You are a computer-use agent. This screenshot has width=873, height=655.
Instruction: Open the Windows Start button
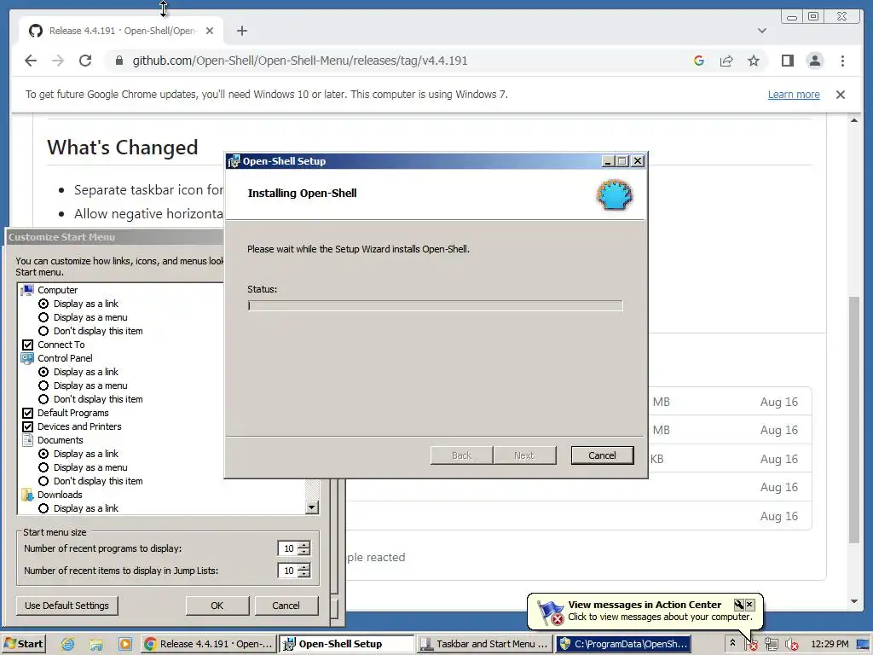[23, 644]
